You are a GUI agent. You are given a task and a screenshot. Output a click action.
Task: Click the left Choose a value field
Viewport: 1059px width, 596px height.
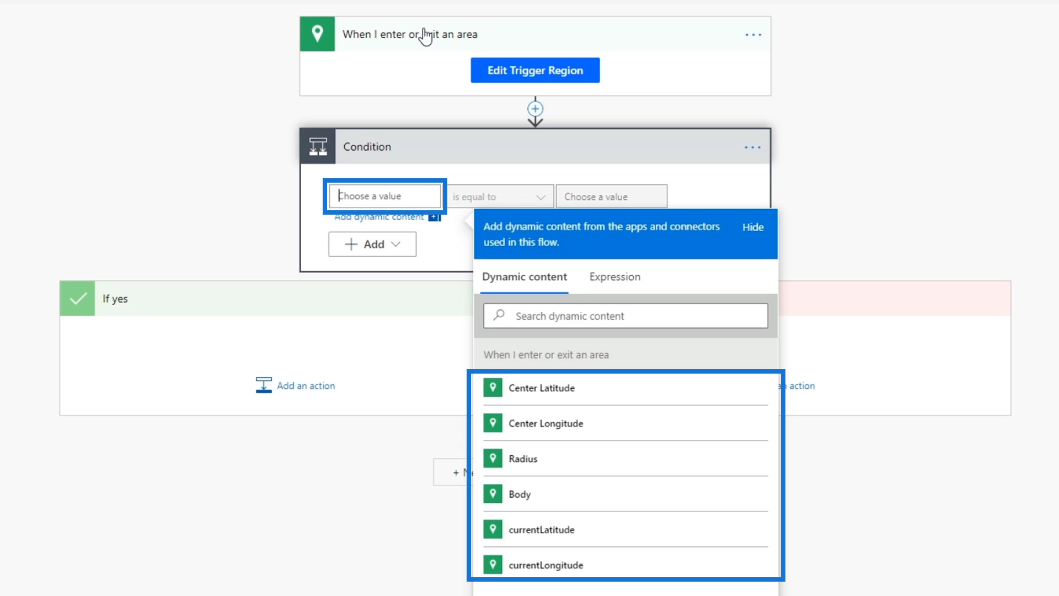coord(385,196)
